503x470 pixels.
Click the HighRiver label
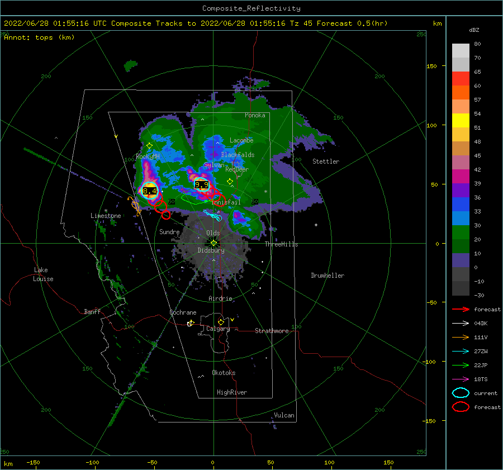tap(232, 393)
